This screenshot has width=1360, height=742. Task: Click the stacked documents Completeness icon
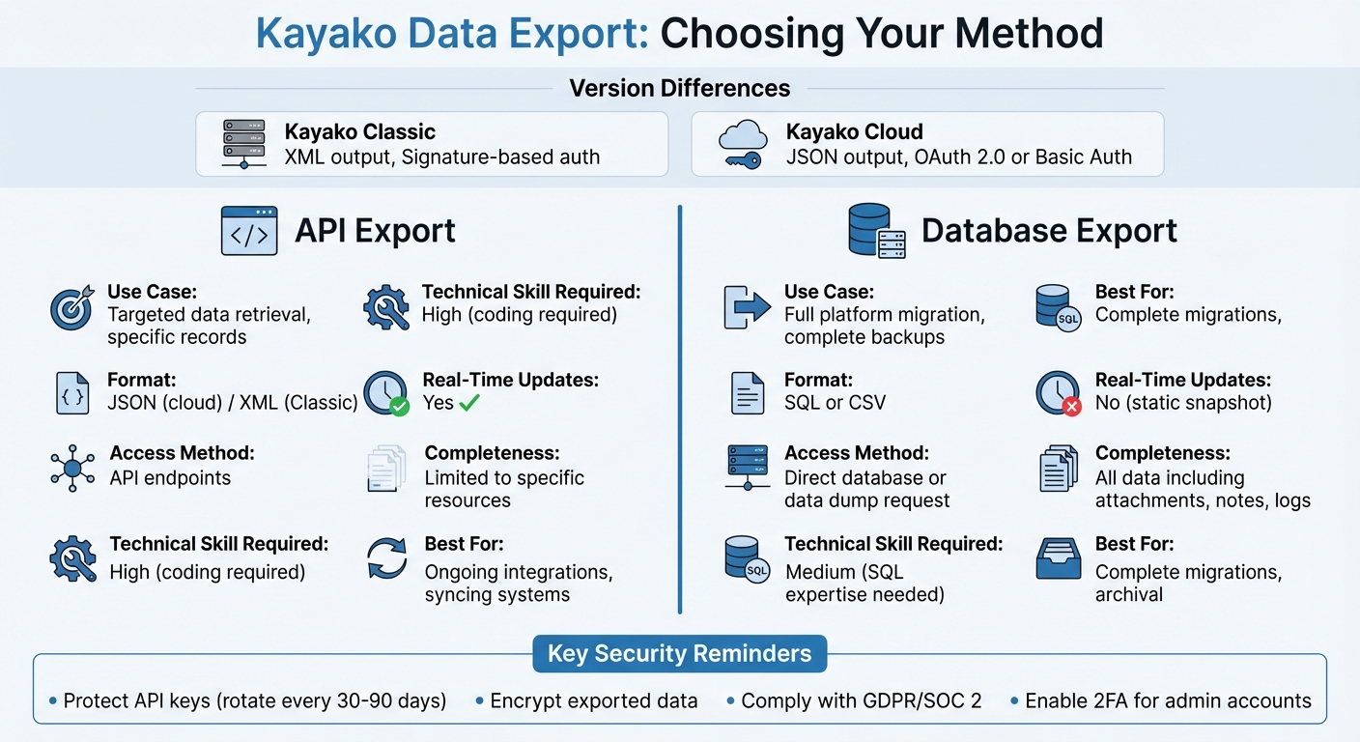388,470
